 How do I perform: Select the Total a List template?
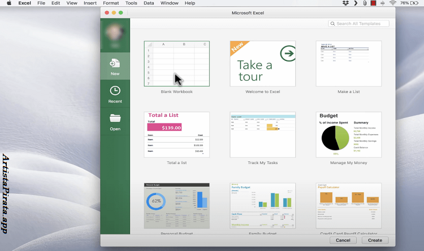176,135
